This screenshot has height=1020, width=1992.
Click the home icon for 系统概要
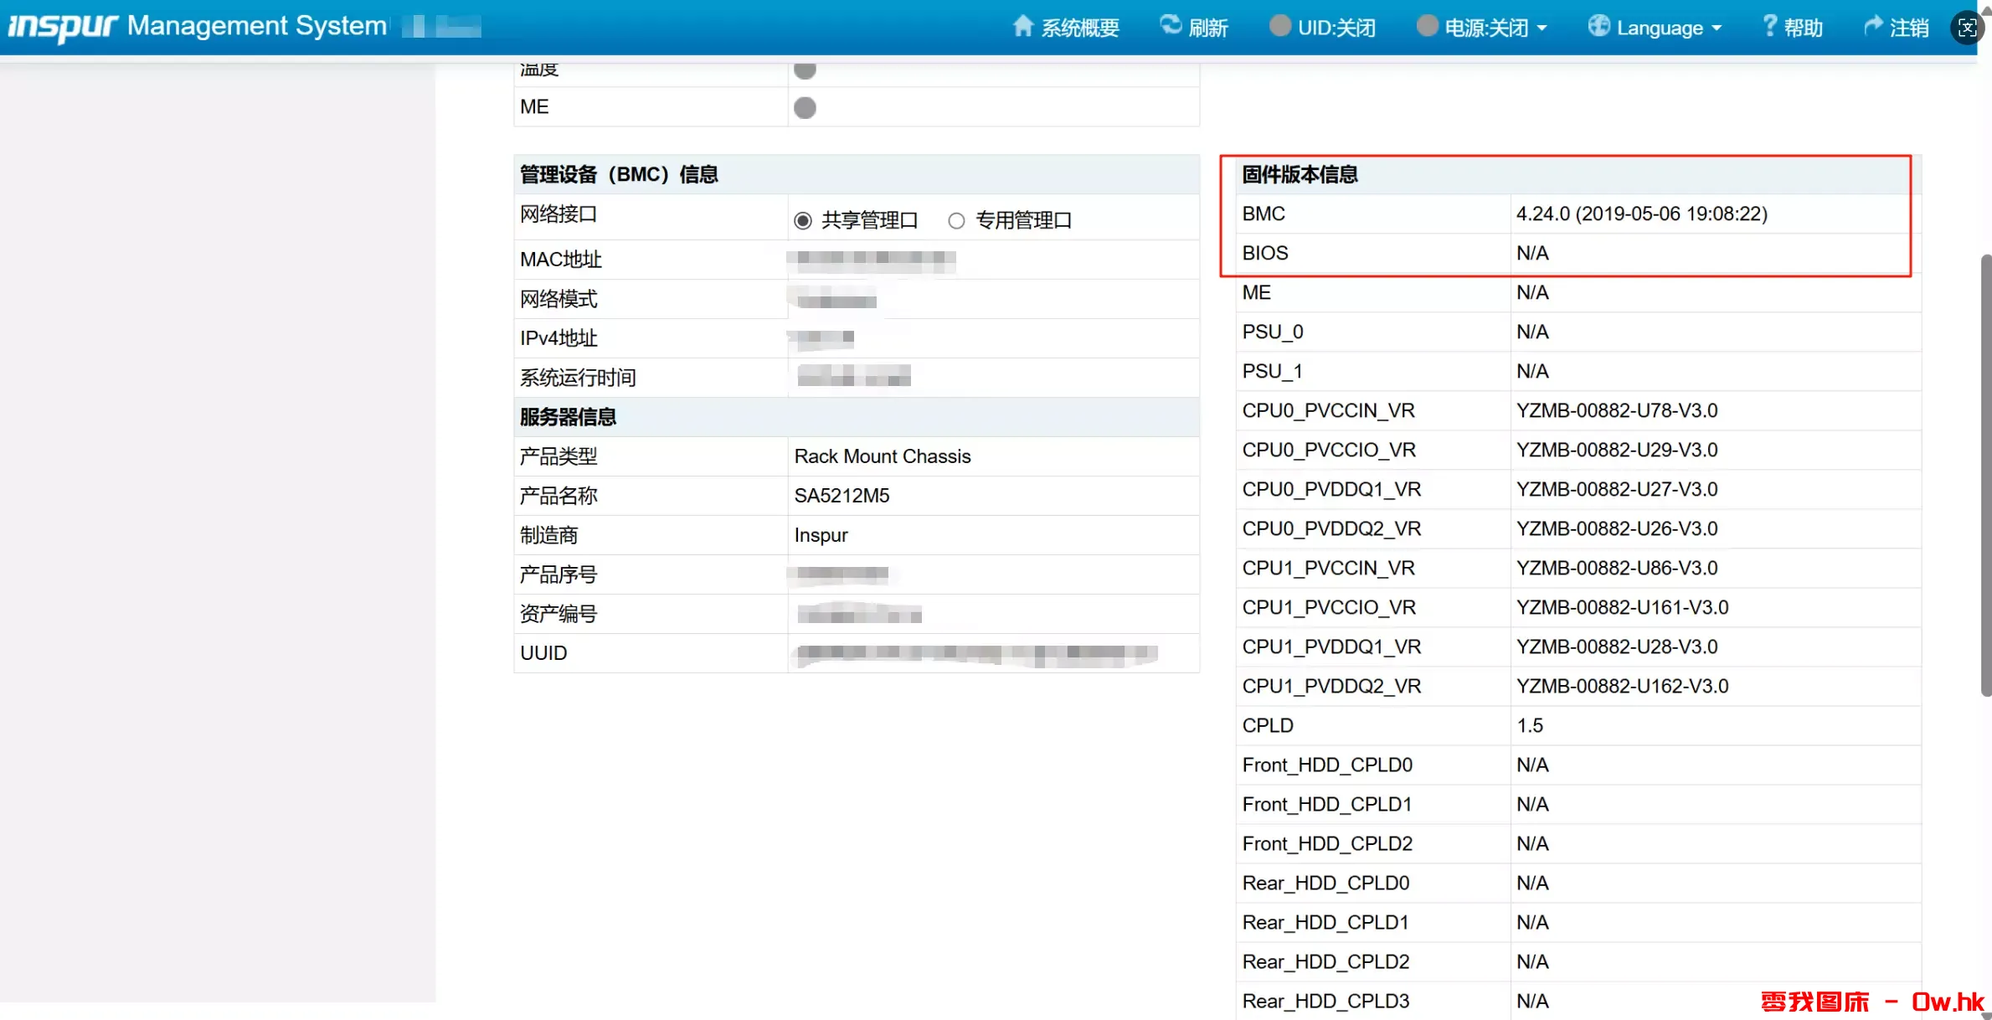click(x=1022, y=26)
